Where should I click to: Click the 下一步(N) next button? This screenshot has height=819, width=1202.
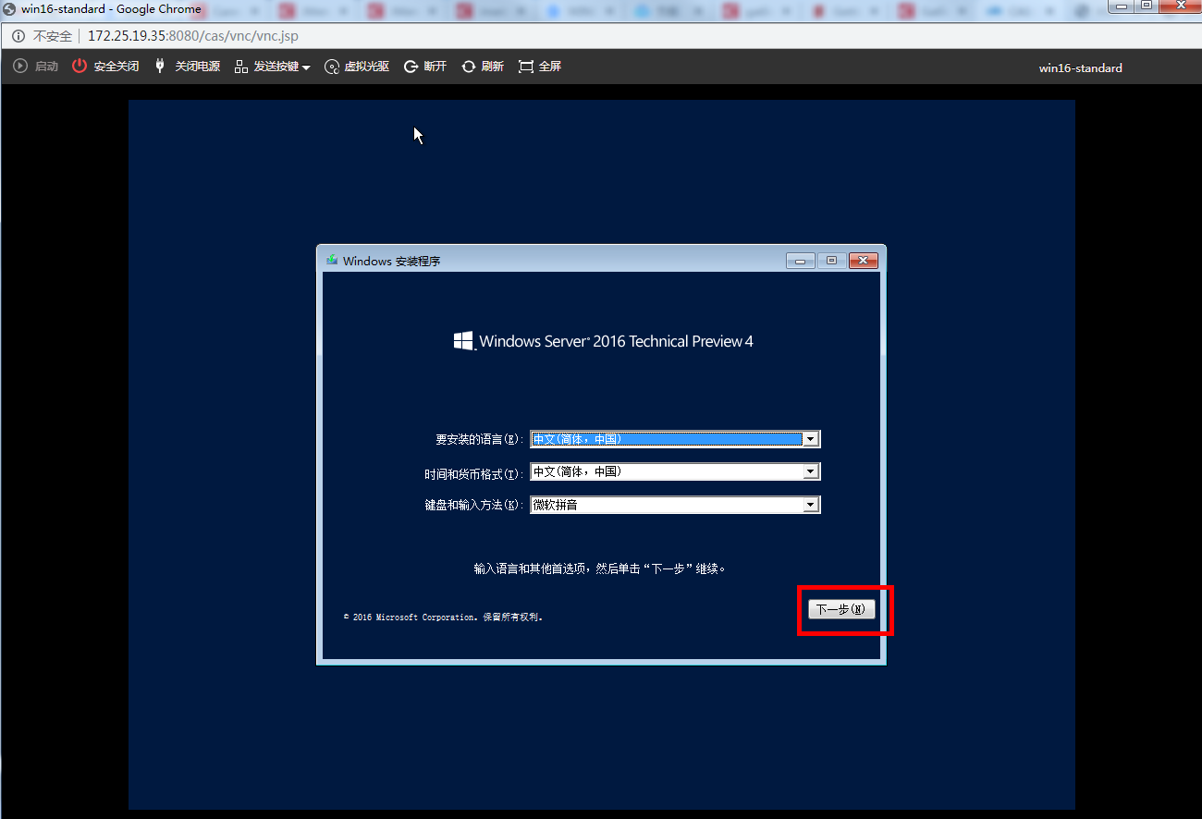click(x=841, y=610)
